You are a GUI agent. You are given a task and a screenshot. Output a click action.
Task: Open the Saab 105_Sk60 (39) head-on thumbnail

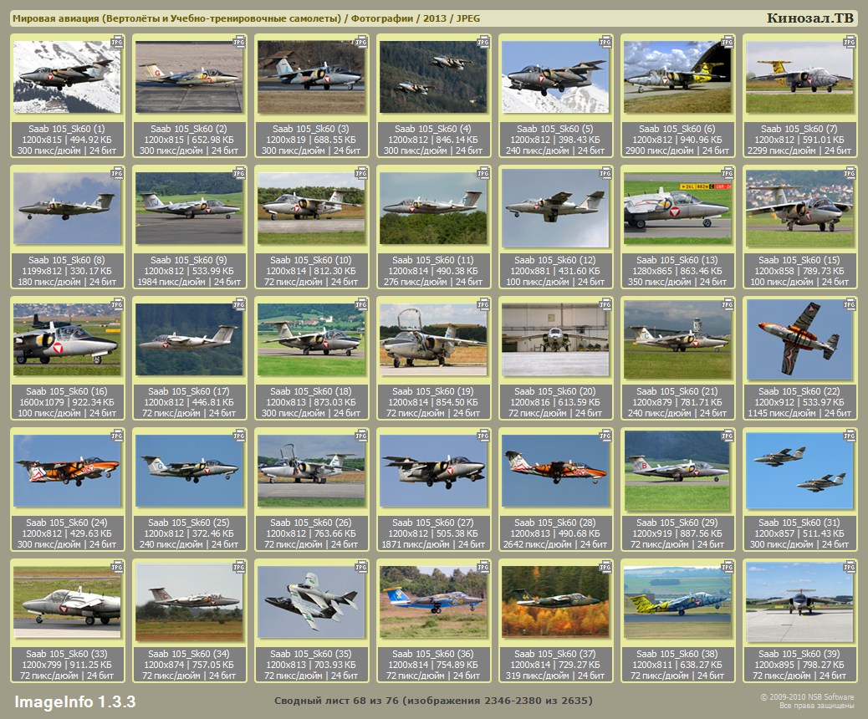pos(799,602)
